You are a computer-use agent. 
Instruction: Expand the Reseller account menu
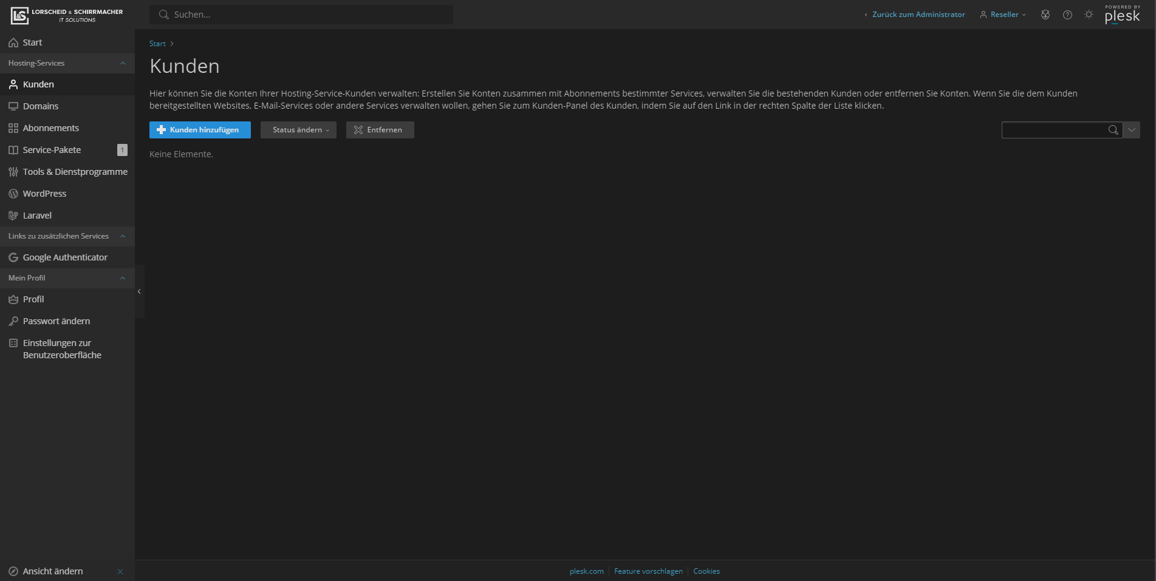tap(1004, 15)
